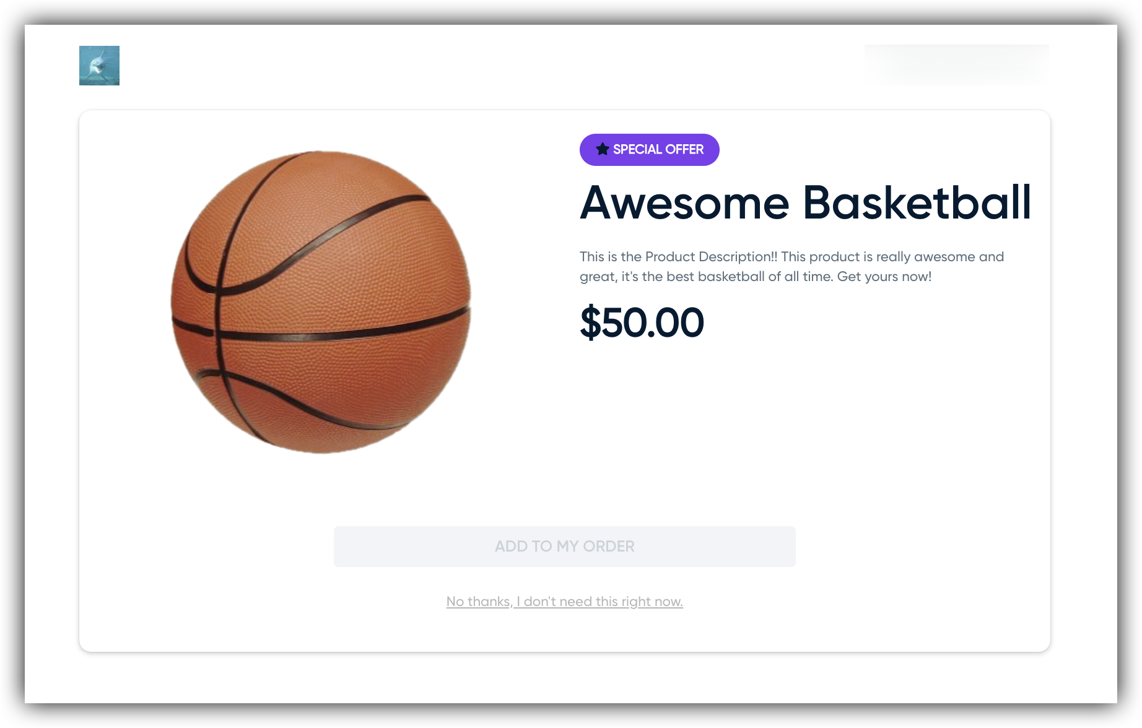Click the dollar sign in the price
This screenshot has height=728, width=1142.
point(590,323)
